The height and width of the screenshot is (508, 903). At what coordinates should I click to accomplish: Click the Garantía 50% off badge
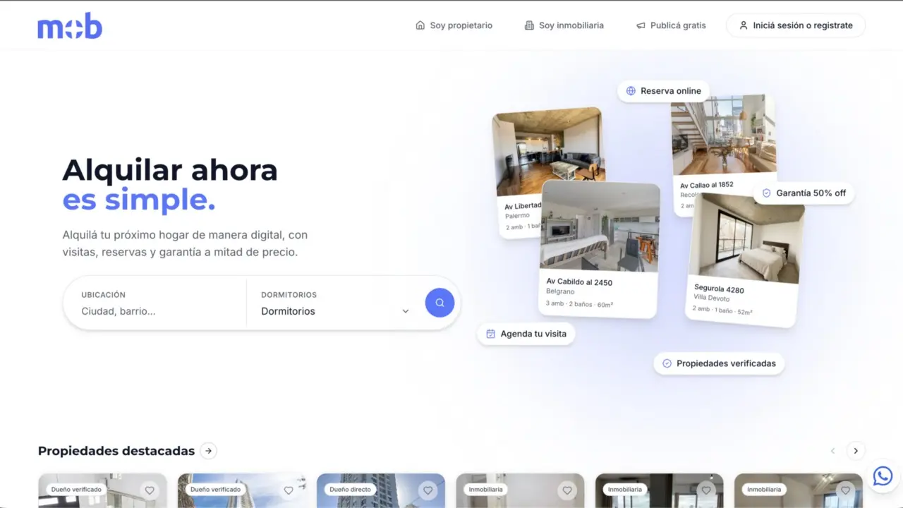804,193
